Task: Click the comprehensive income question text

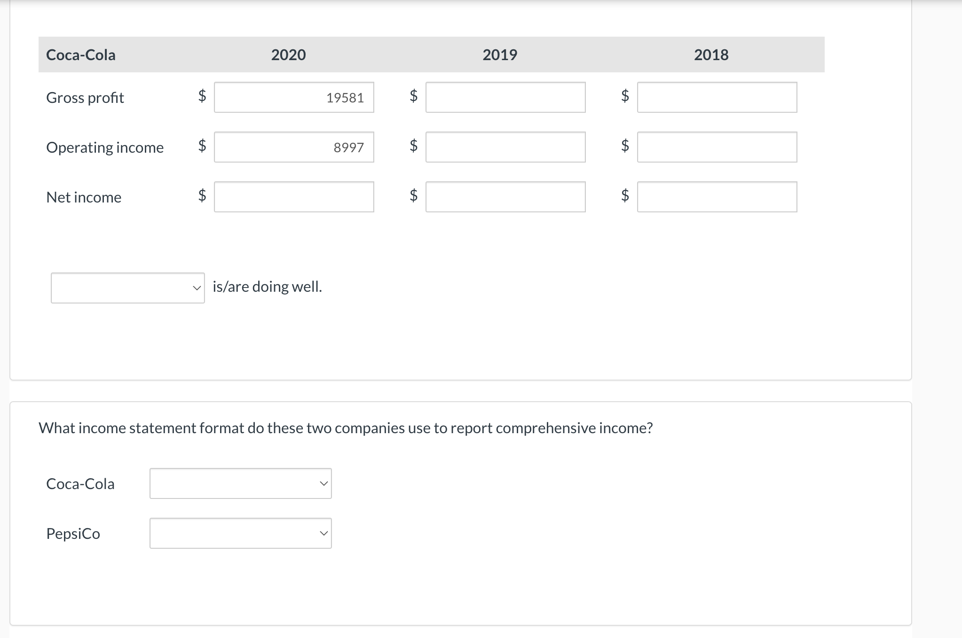Action: pos(346,428)
